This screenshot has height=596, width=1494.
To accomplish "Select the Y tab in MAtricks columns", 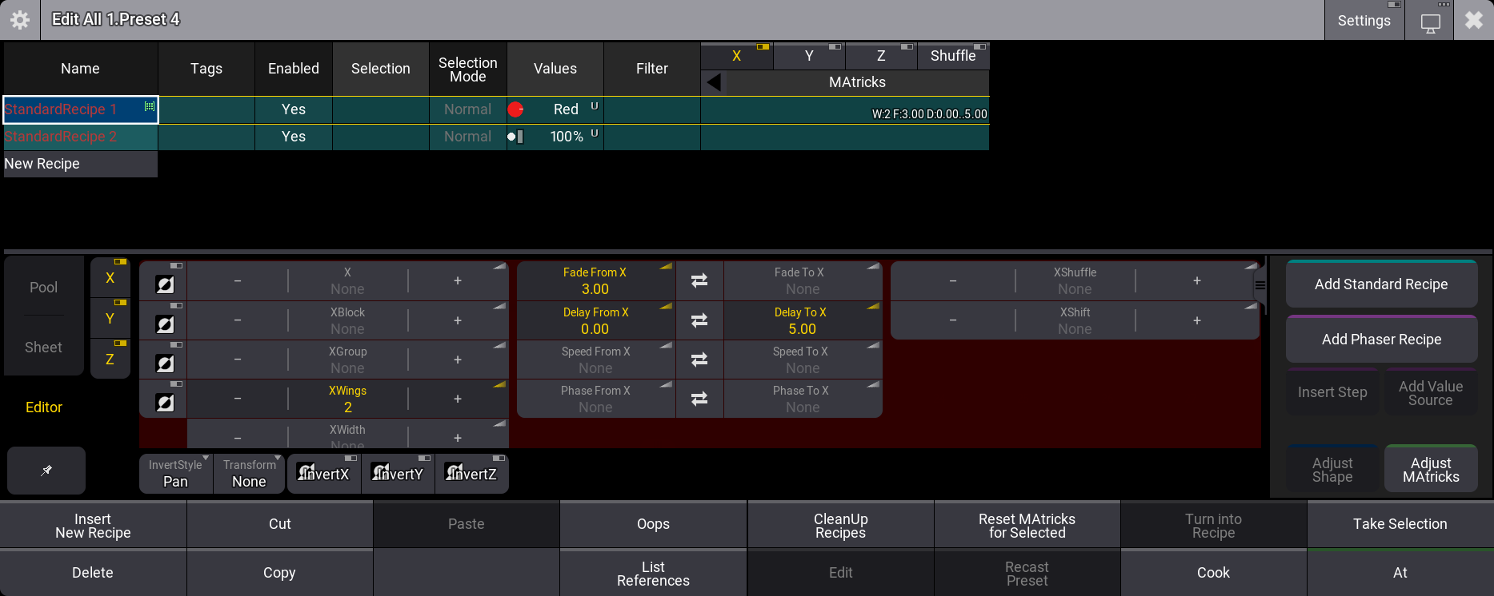I will point(809,56).
